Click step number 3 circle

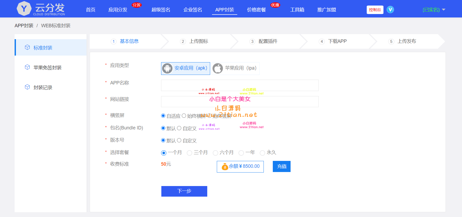(252, 41)
